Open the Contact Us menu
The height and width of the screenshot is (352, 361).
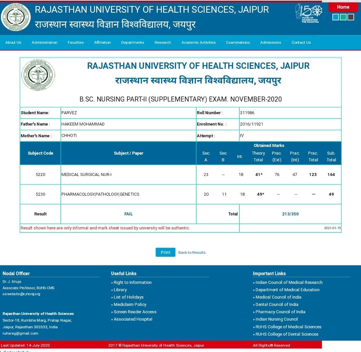pyautogui.click(x=301, y=42)
